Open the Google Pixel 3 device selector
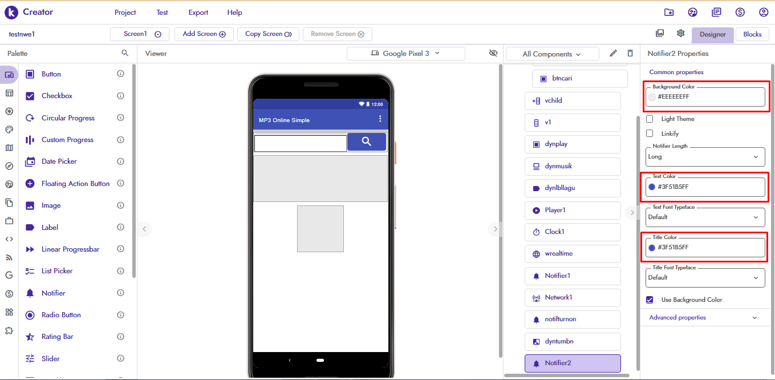This screenshot has height=380, width=775. (x=405, y=53)
